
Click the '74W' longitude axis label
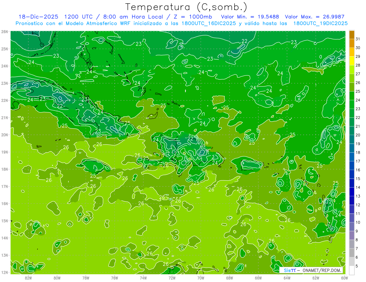[x=143, y=278]
